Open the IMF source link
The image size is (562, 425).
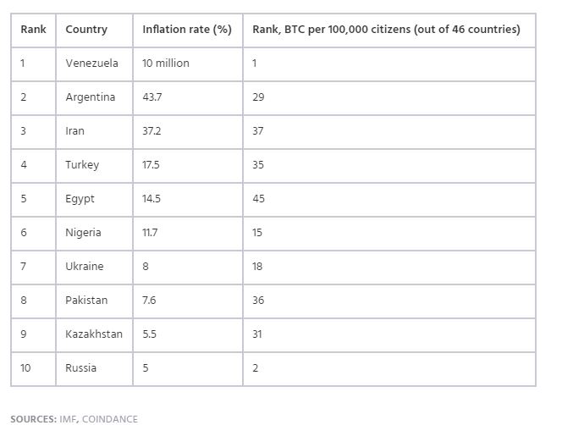(68, 419)
